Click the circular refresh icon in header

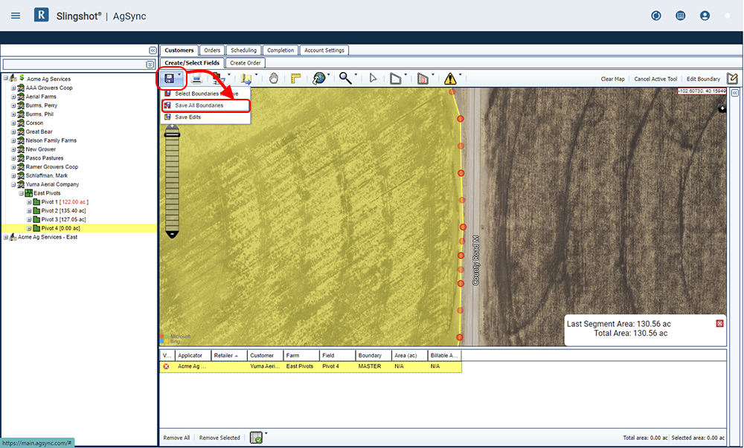[x=656, y=16]
